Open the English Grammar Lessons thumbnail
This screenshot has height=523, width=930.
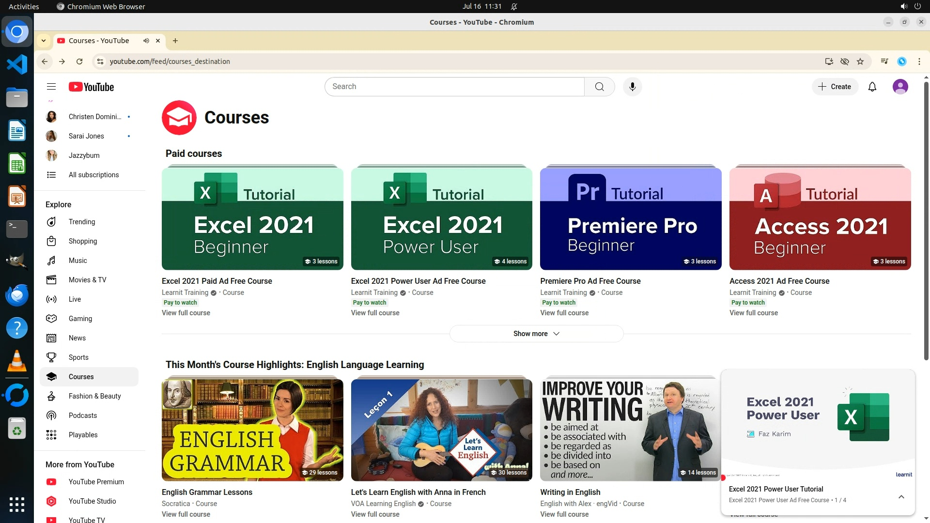[252, 430]
